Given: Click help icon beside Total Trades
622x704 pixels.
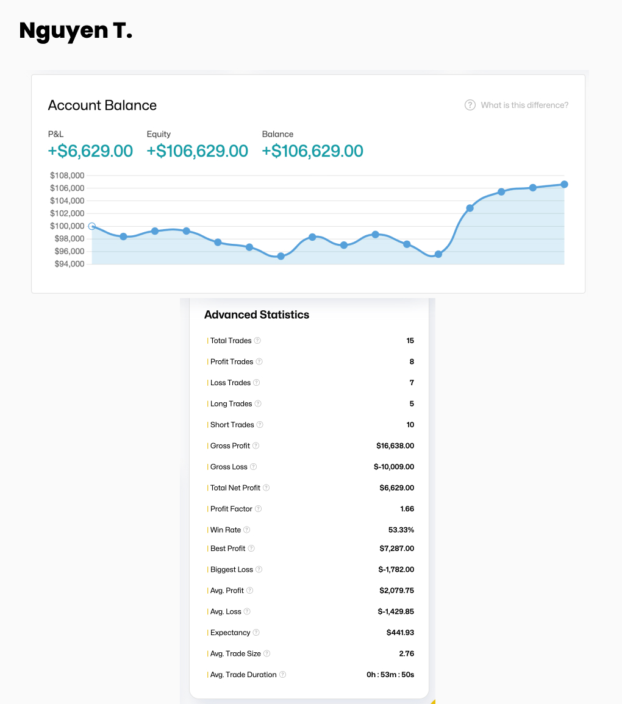Looking at the screenshot, I should tap(257, 341).
